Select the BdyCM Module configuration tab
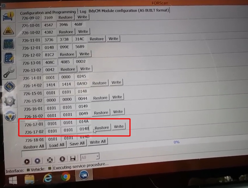This screenshot has height=188, width=248. pos(129,11)
